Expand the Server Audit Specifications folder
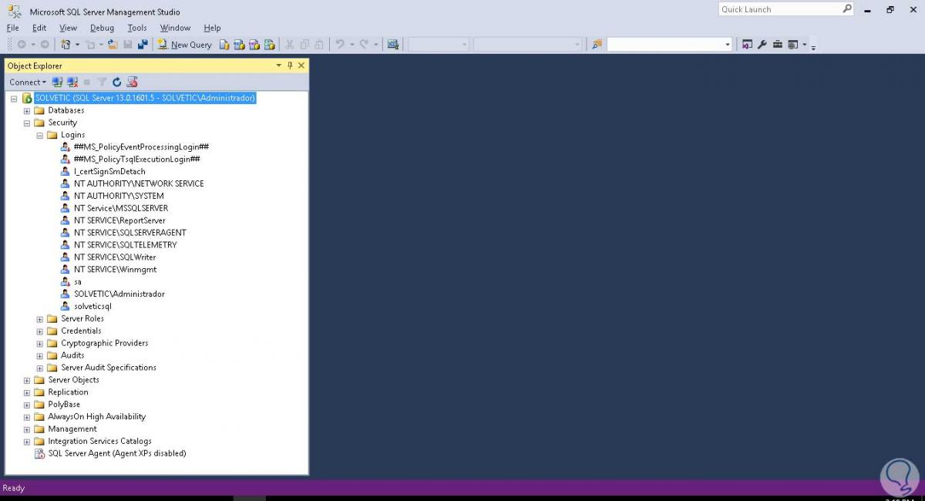925x501 pixels. (40, 368)
